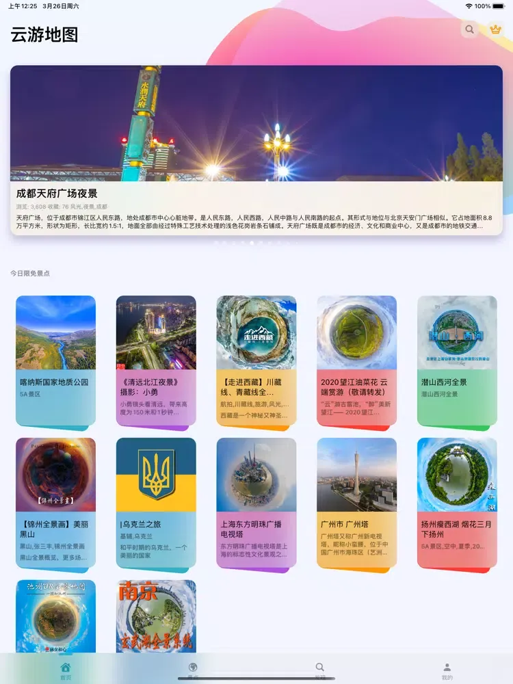The height and width of the screenshot is (684, 513).
Task: Go to the 我的 profile tab
Action: coord(447,670)
